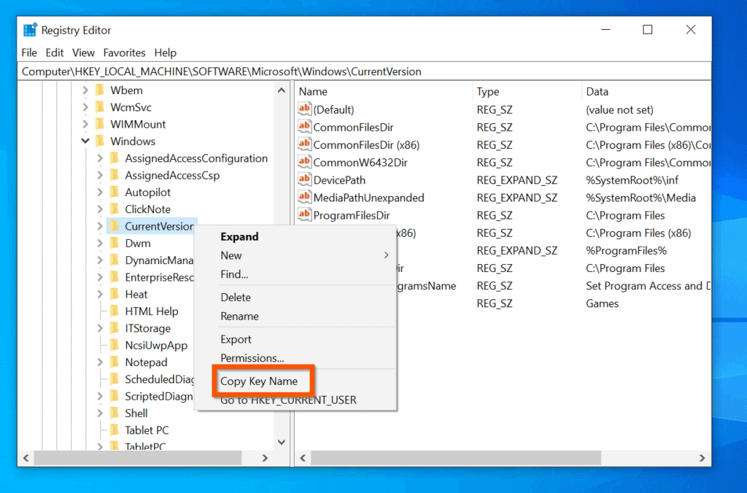Click the string icon of CommonW6432Dir
747x493 pixels.
[304, 162]
